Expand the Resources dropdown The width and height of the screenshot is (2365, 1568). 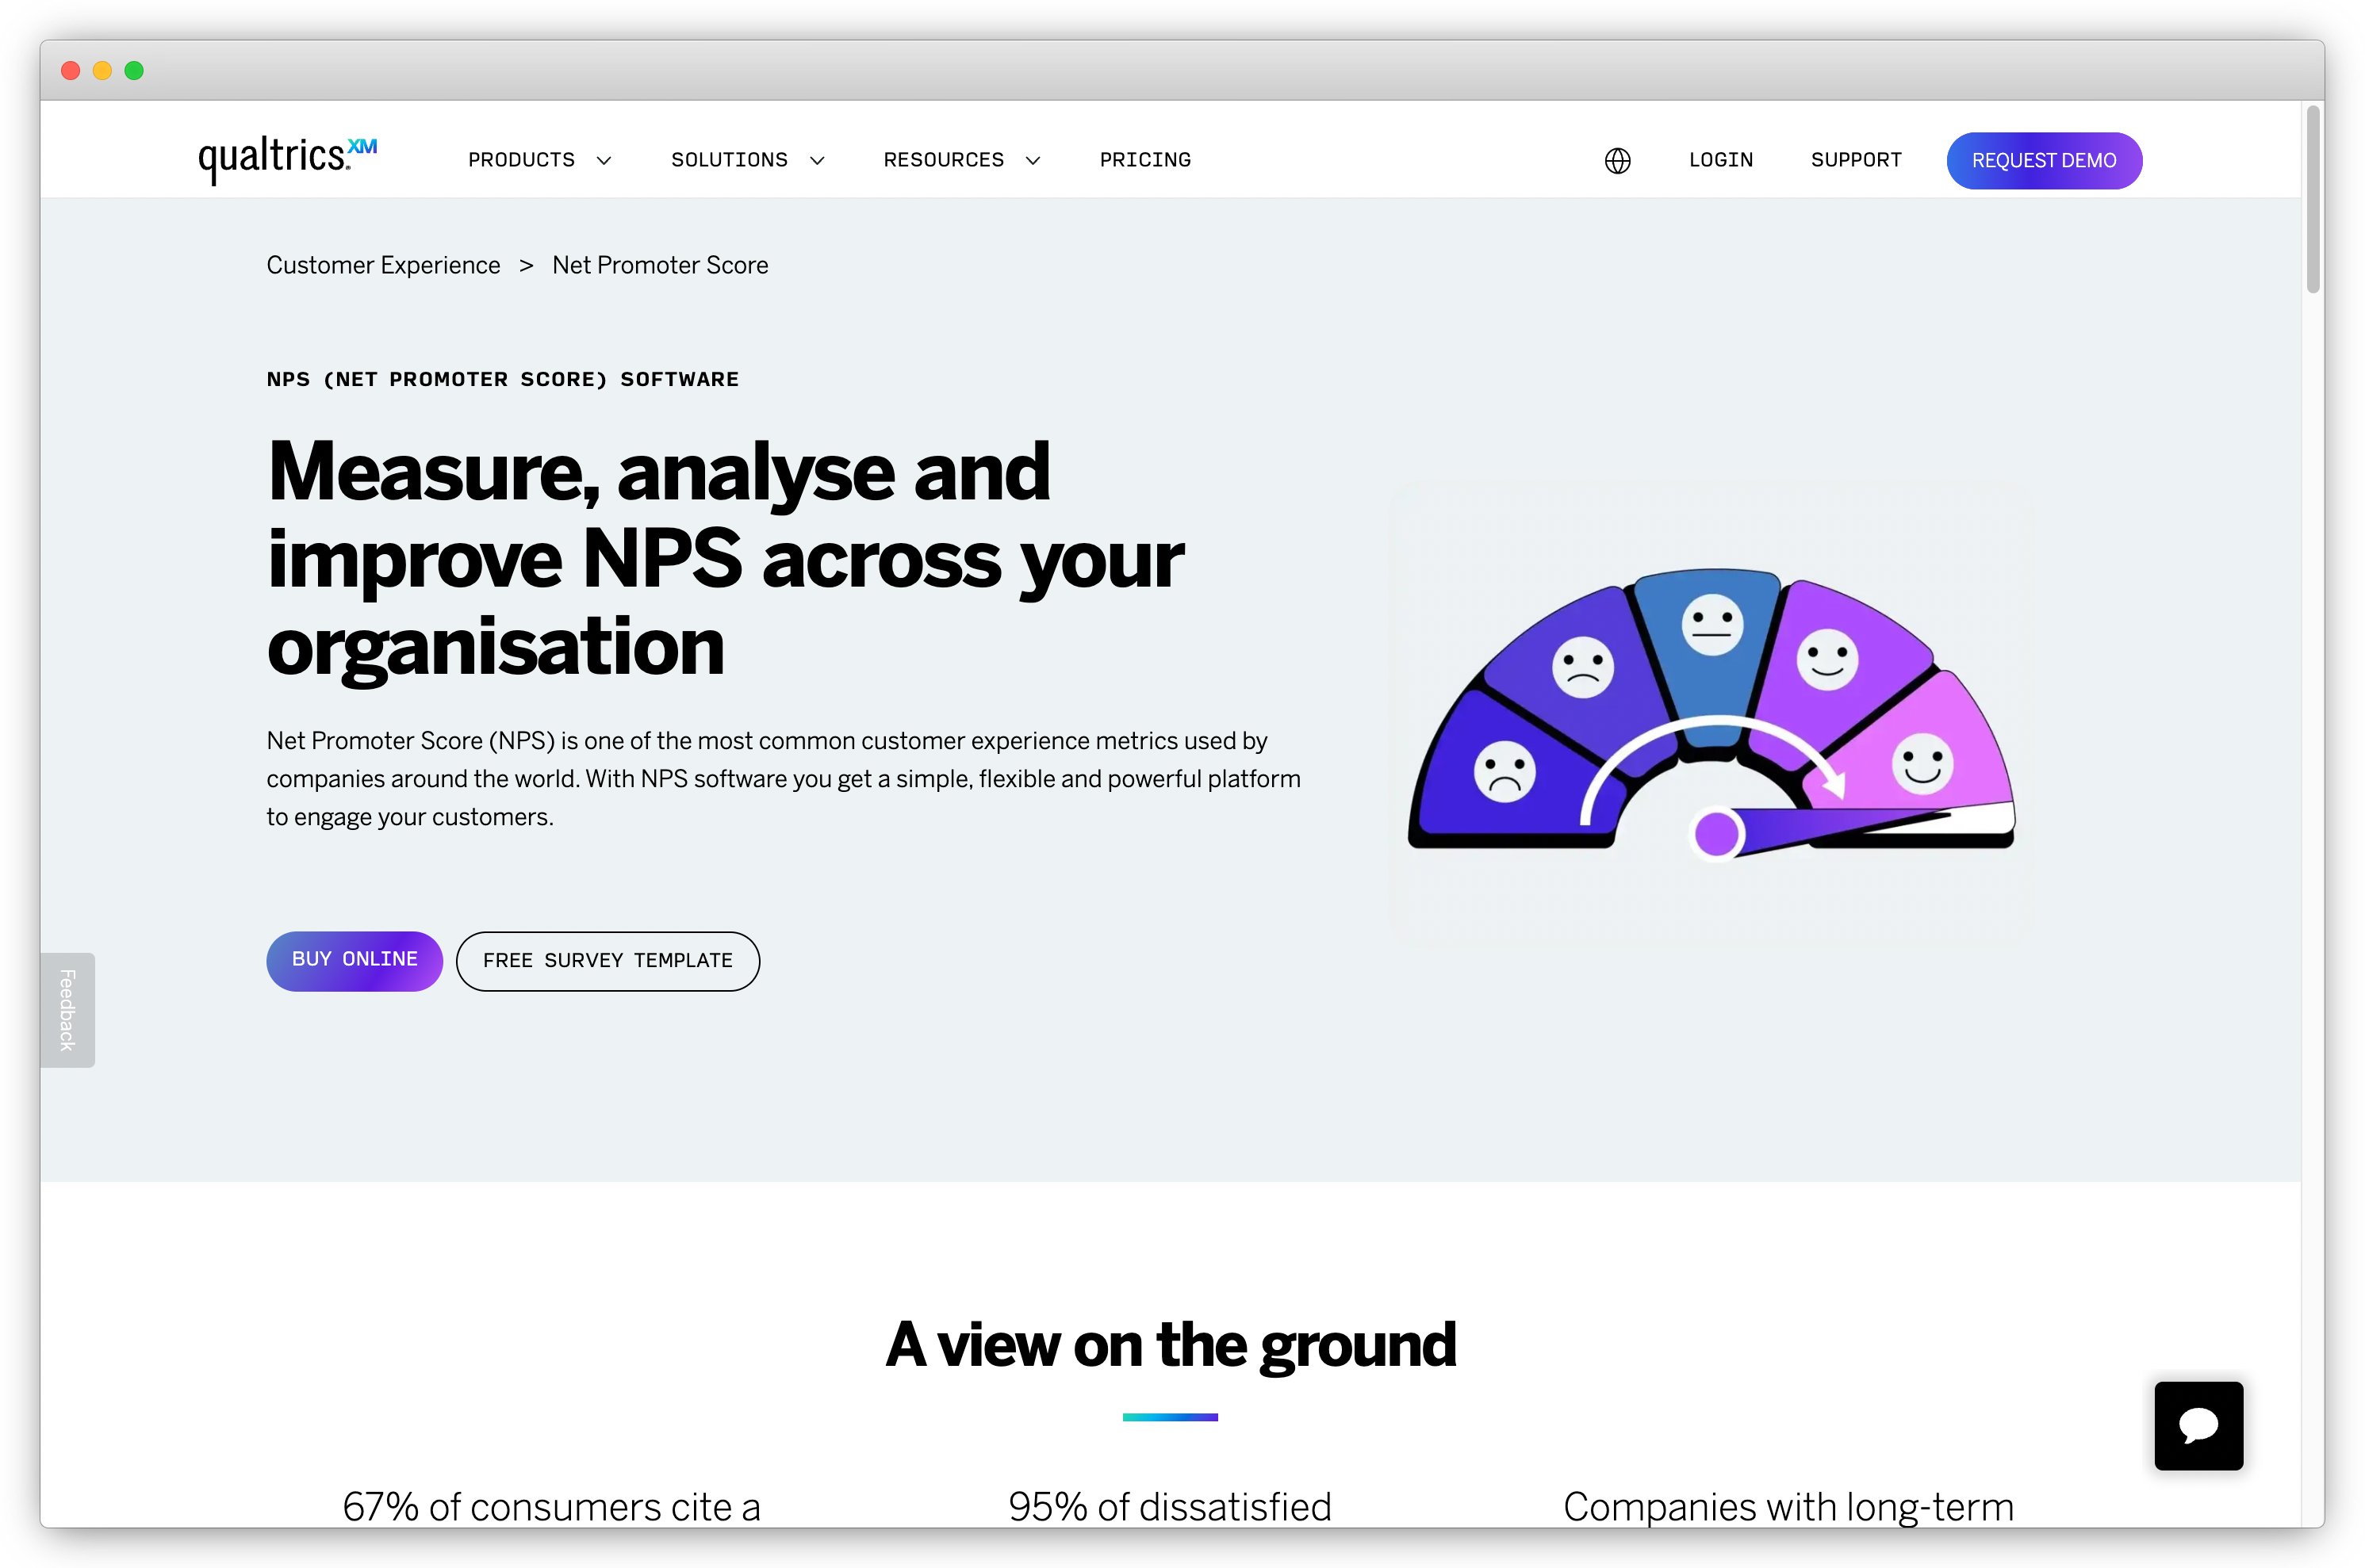[960, 160]
